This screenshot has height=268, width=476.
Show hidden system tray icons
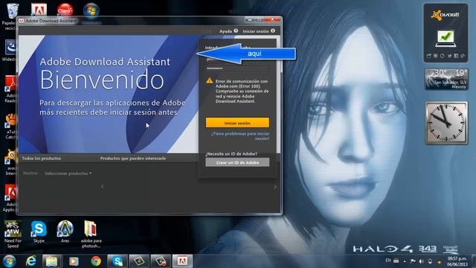(x=405, y=261)
